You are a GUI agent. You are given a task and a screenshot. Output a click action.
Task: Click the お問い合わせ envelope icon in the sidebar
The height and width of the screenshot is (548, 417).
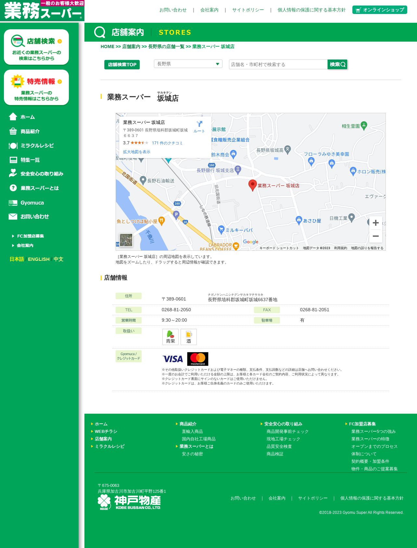13,216
